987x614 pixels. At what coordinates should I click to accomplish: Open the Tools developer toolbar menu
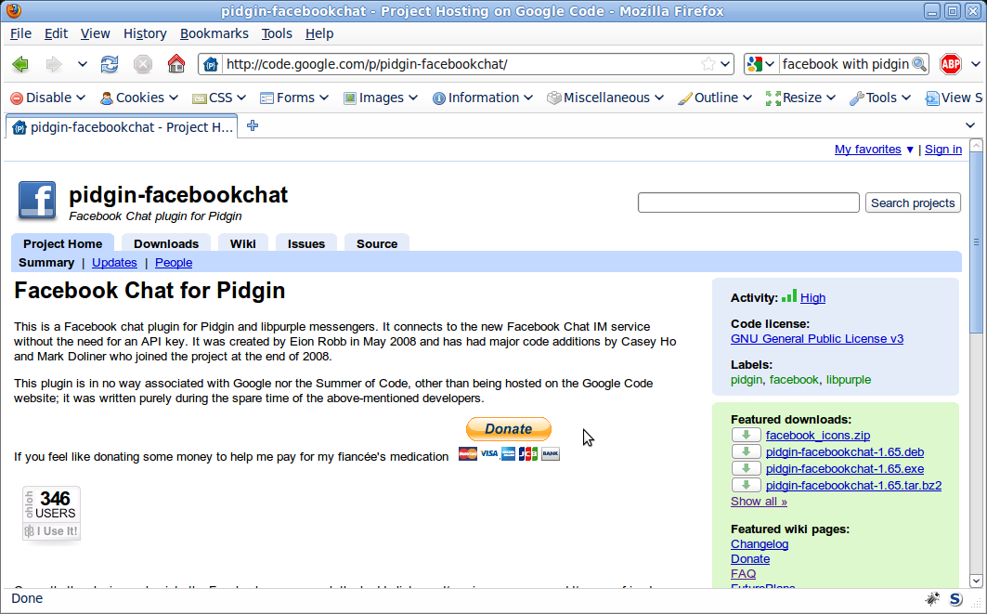click(x=880, y=98)
